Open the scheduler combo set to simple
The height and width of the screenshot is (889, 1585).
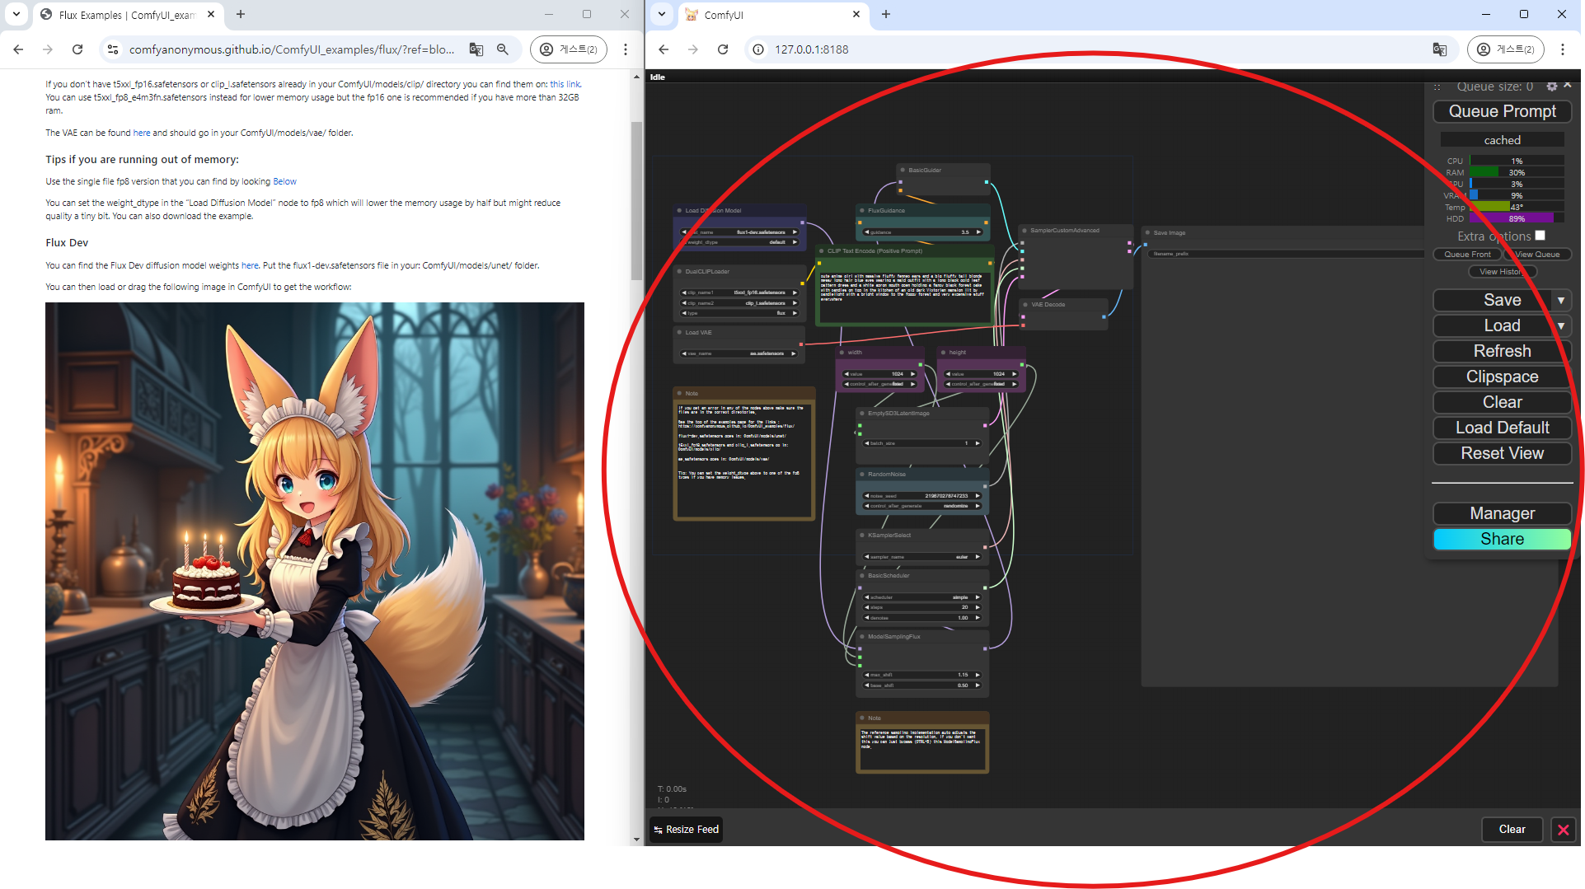click(x=922, y=597)
